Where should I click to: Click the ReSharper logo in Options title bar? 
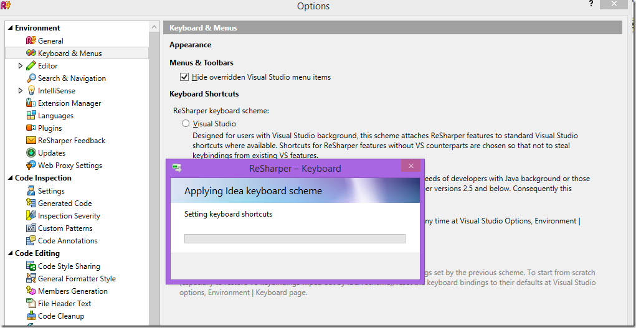6,5
